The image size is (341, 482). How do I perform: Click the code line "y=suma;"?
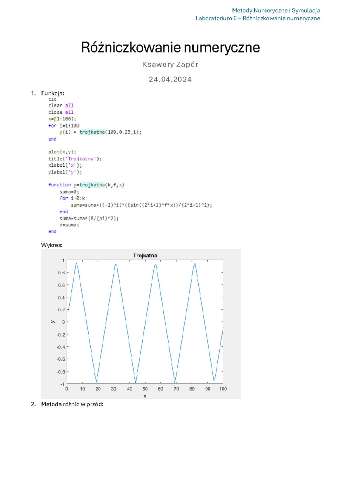tap(69, 225)
